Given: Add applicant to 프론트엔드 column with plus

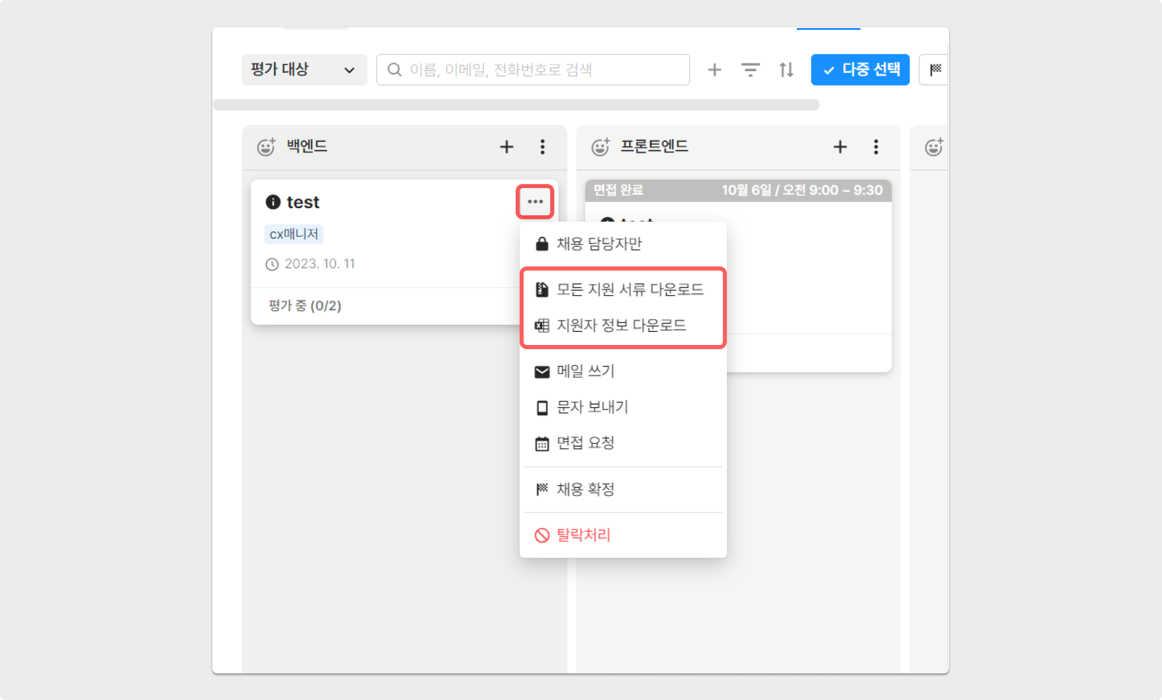Looking at the screenshot, I should pos(840,147).
